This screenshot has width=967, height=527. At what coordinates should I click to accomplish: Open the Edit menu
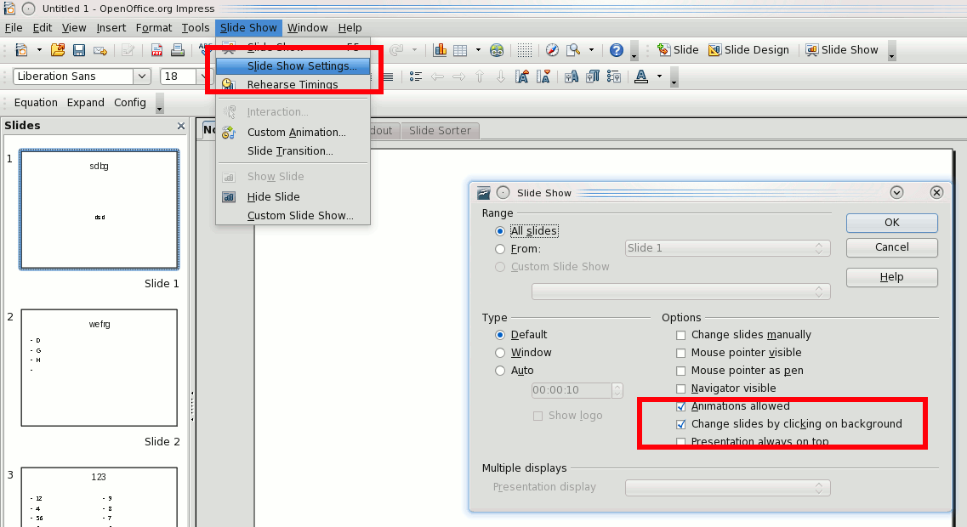43,28
